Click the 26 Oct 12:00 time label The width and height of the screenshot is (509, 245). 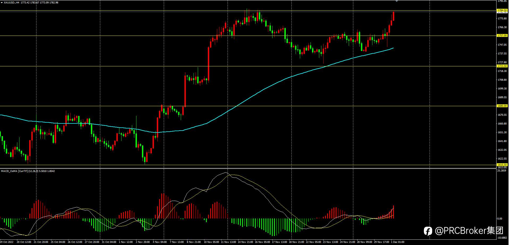click(75, 242)
